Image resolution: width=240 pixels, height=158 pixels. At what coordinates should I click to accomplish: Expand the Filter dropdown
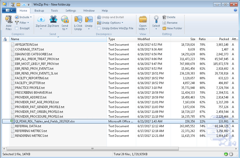22,23
